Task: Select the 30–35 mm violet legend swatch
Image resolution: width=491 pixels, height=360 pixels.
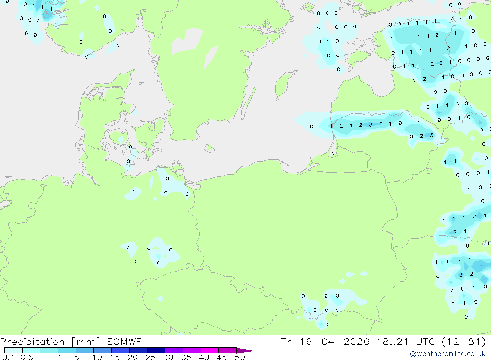Action: click(174, 350)
